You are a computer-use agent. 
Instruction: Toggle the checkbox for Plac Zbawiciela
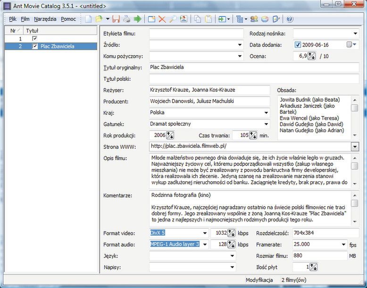pos(35,46)
